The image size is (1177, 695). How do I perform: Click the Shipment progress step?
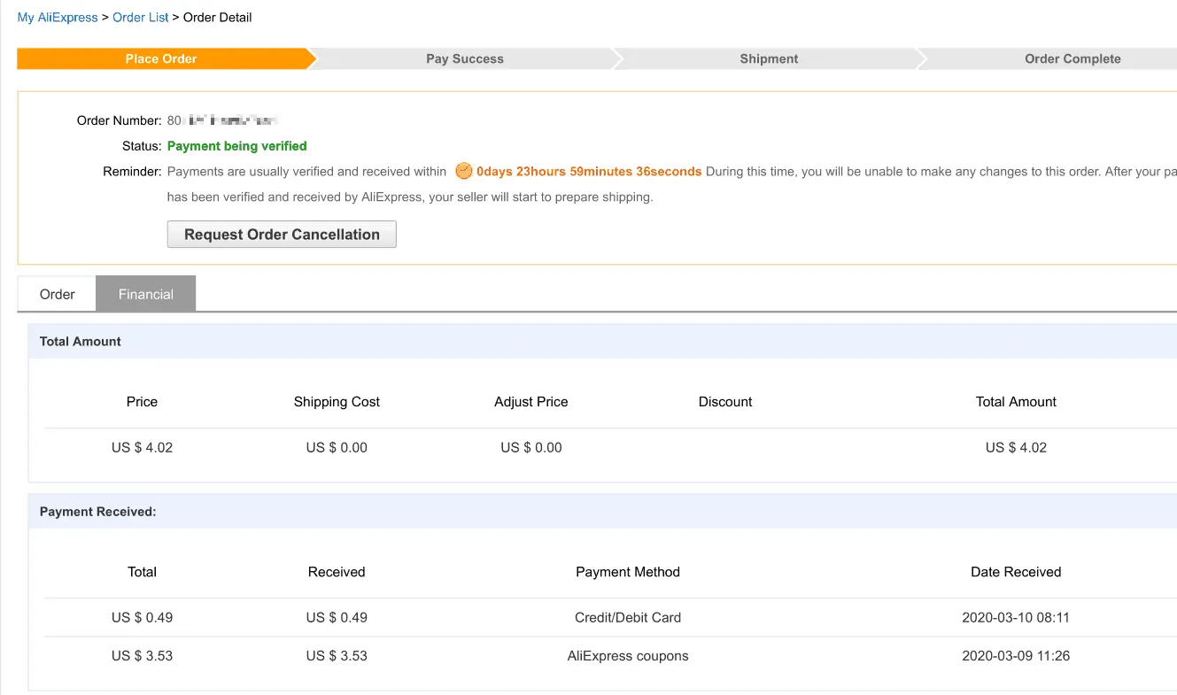point(769,58)
